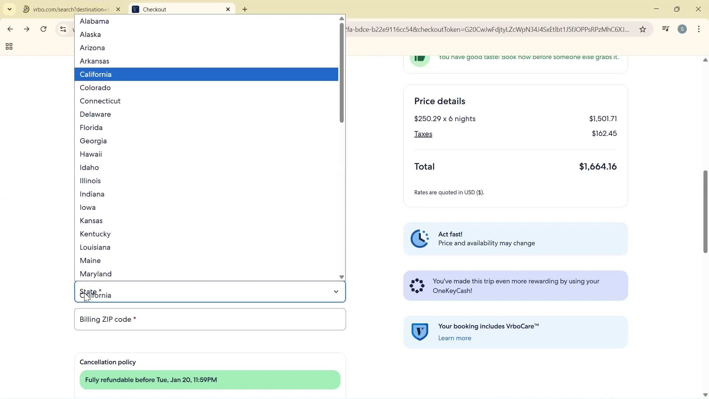Viewport: 709px width, 399px height.
Task: Open the Taxes details link
Action: point(423,134)
